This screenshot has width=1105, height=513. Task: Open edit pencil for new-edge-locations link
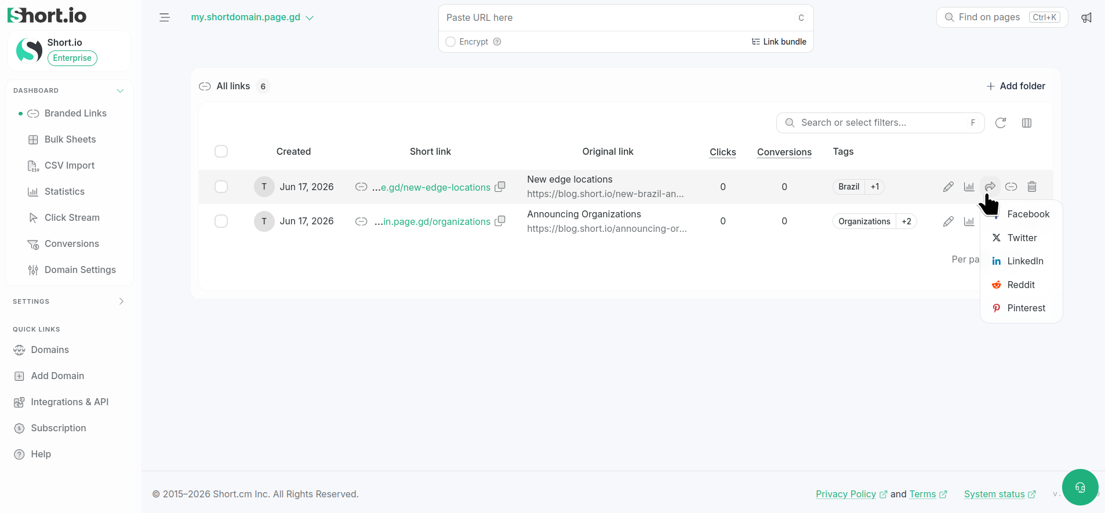point(948,187)
